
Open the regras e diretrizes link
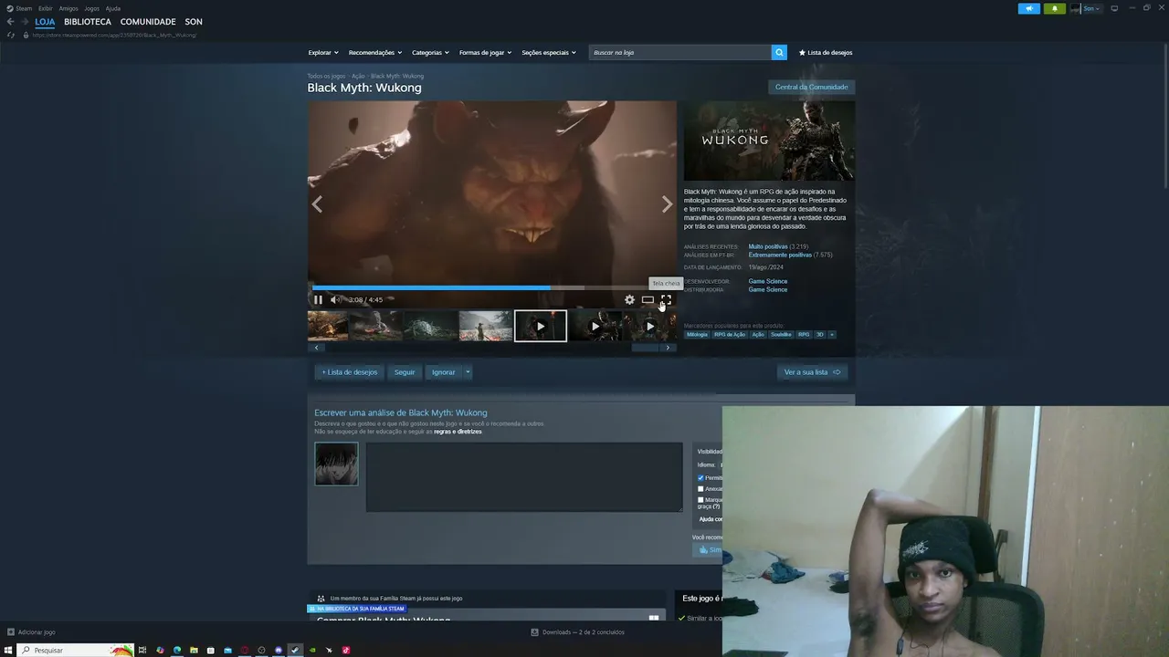point(458,432)
